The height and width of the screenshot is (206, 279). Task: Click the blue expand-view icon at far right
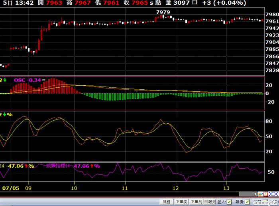click(x=276, y=194)
